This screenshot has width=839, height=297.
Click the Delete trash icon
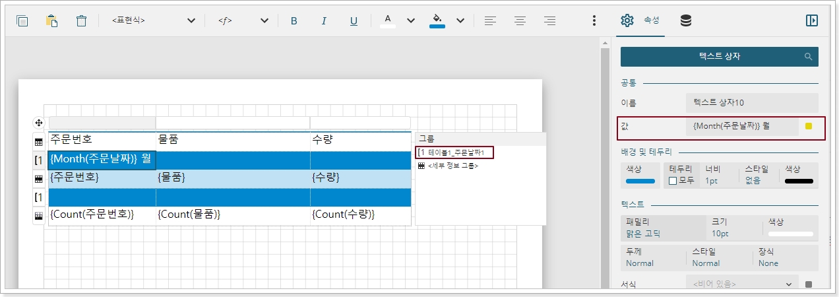click(81, 20)
